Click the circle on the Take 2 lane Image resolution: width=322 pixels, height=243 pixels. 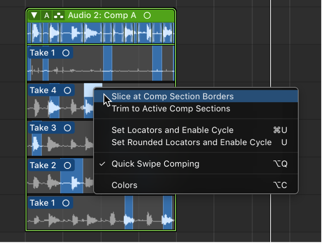click(67, 165)
